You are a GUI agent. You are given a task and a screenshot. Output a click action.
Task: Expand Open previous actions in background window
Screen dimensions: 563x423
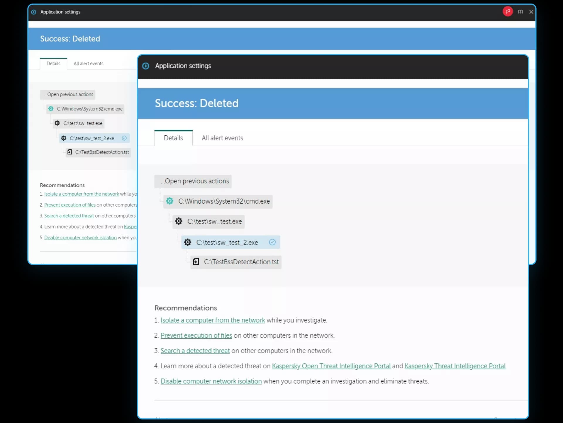pos(68,94)
